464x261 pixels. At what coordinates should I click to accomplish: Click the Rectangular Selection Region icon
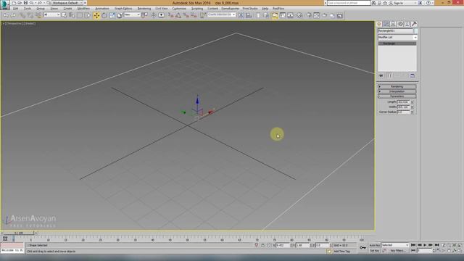[x=80, y=15]
